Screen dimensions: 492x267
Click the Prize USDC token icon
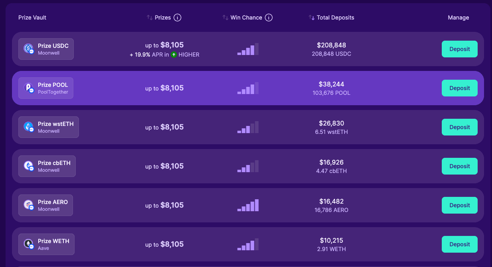(28, 49)
